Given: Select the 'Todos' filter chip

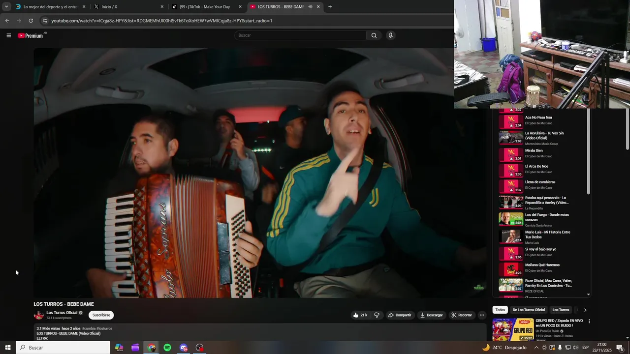Looking at the screenshot, I should point(500,310).
